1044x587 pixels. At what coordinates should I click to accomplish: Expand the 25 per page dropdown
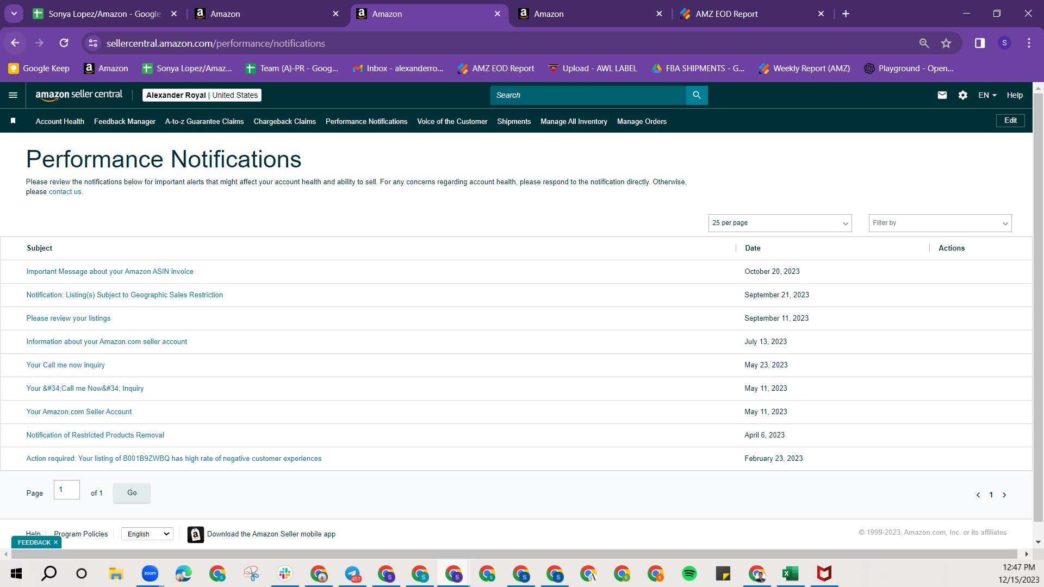coord(780,223)
